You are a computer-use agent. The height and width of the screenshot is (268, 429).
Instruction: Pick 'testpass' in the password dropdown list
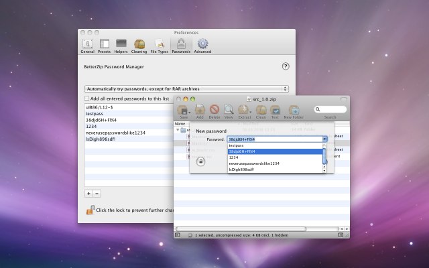pyautogui.click(x=236, y=145)
